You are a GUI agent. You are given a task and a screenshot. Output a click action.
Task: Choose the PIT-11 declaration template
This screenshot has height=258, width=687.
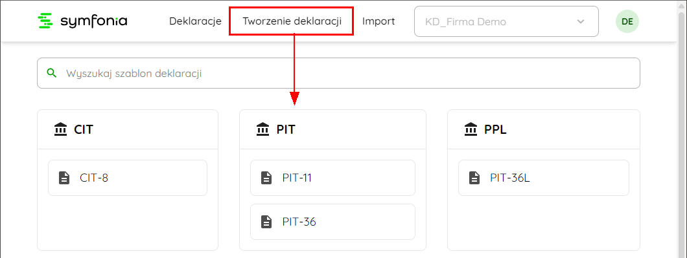(x=332, y=178)
